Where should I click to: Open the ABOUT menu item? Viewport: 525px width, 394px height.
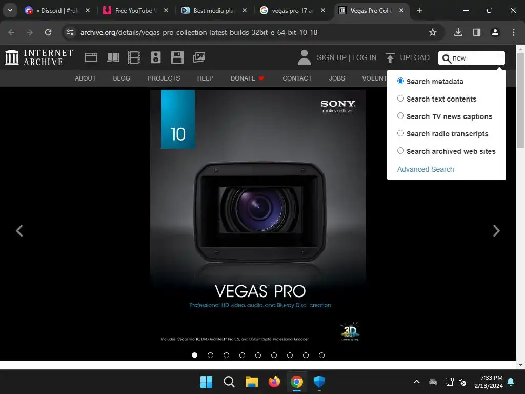pos(86,78)
